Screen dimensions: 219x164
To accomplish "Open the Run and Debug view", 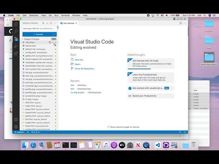I will (16, 46).
